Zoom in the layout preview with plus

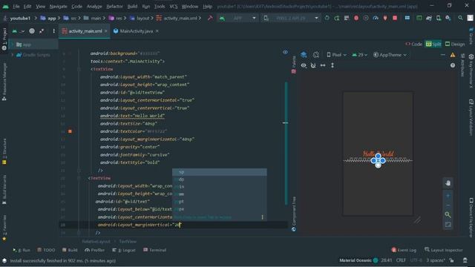click(448, 196)
